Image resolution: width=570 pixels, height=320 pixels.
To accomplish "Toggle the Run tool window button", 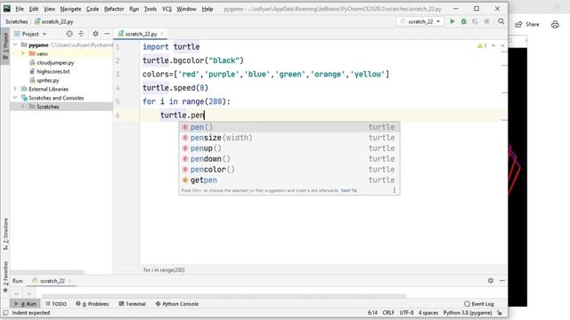I will tap(26, 304).
